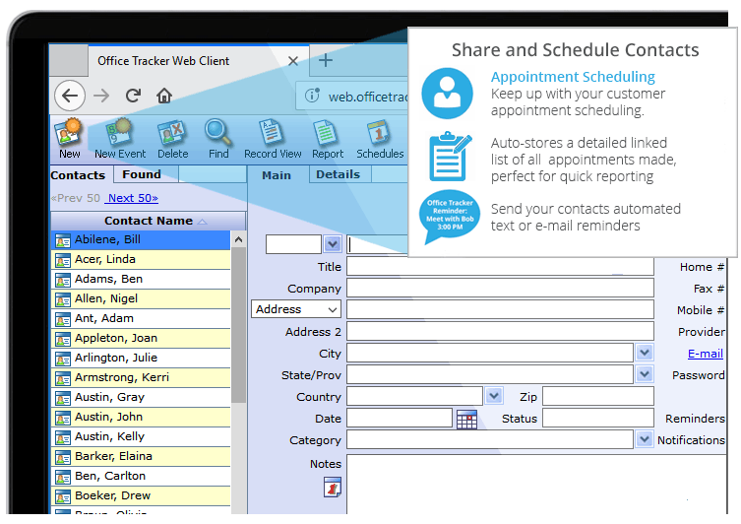This screenshot has width=741, height=524.
Task: Click the notes stamp icon under Notes
Action: point(333,488)
